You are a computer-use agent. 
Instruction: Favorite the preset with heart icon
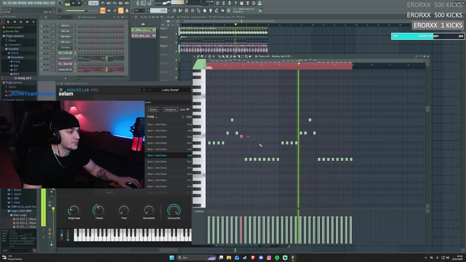click(x=150, y=90)
